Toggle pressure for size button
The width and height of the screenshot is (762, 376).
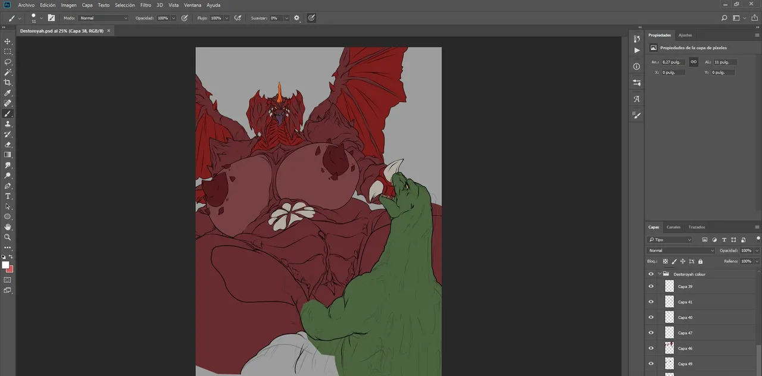pyautogui.click(x=311, y=18)
